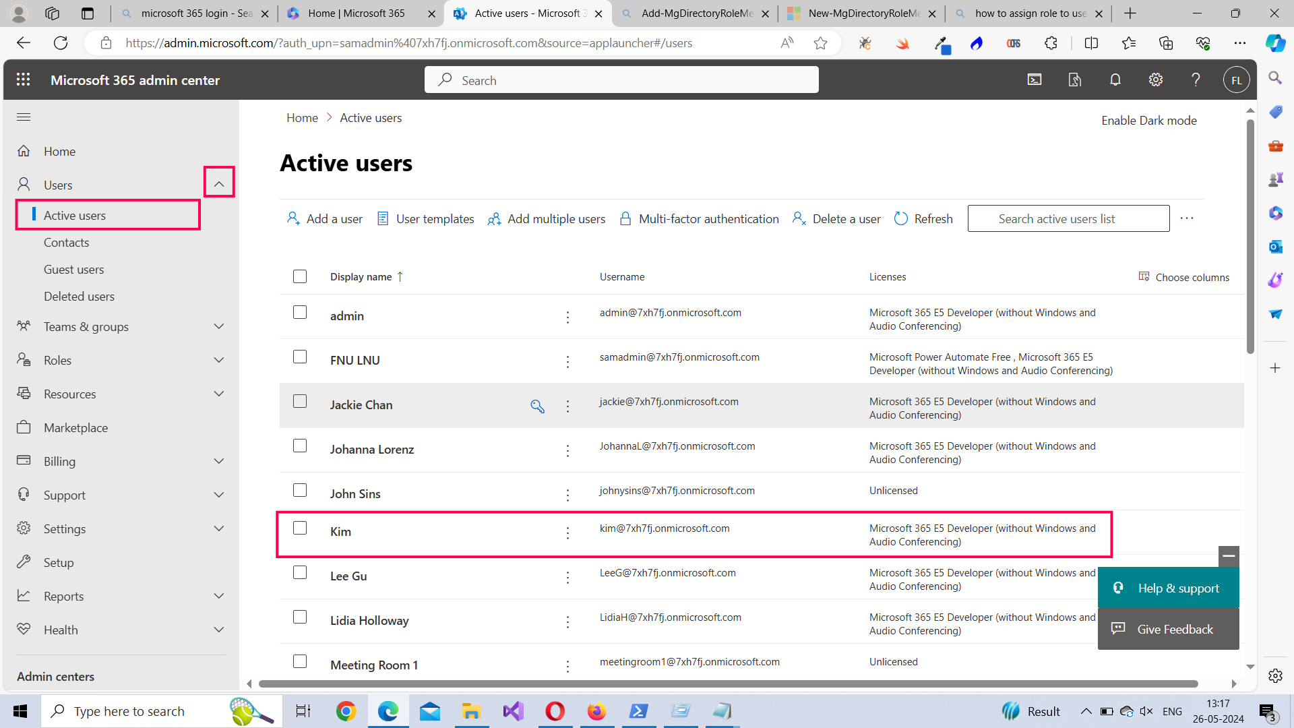This screenshot has width=1294, height=728.
Task: Open more actions dots for Kim
Action: coord(567,533)
